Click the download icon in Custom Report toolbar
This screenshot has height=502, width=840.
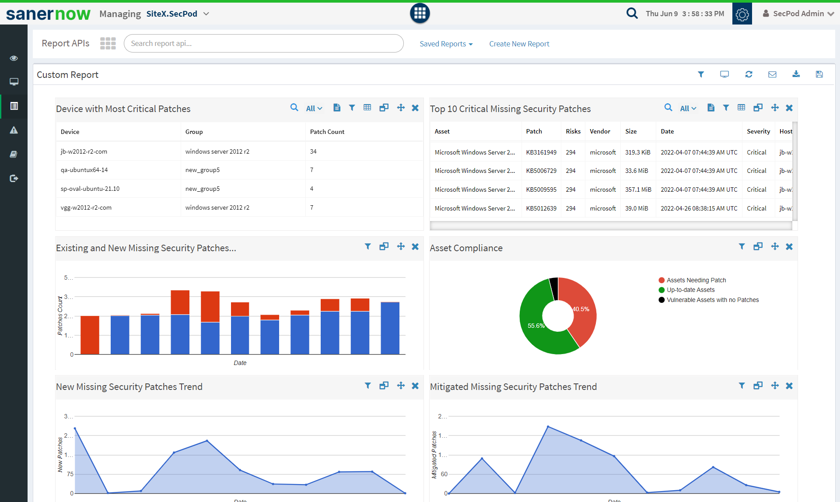(x=796, y=74)
